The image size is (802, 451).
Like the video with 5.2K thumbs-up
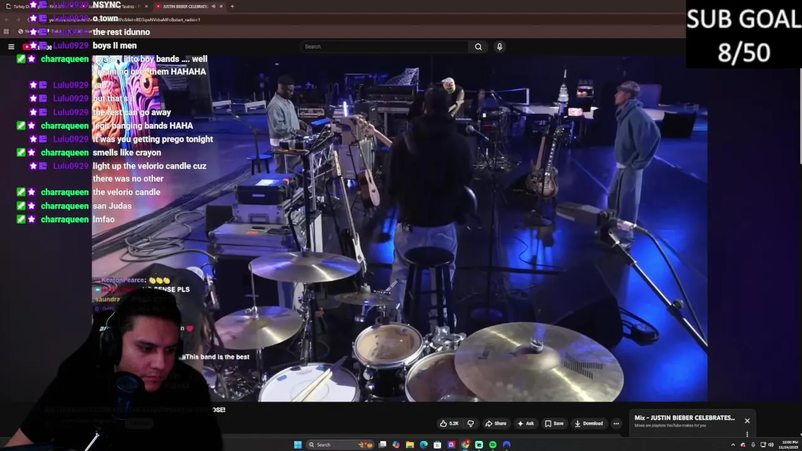coord(449,423)
